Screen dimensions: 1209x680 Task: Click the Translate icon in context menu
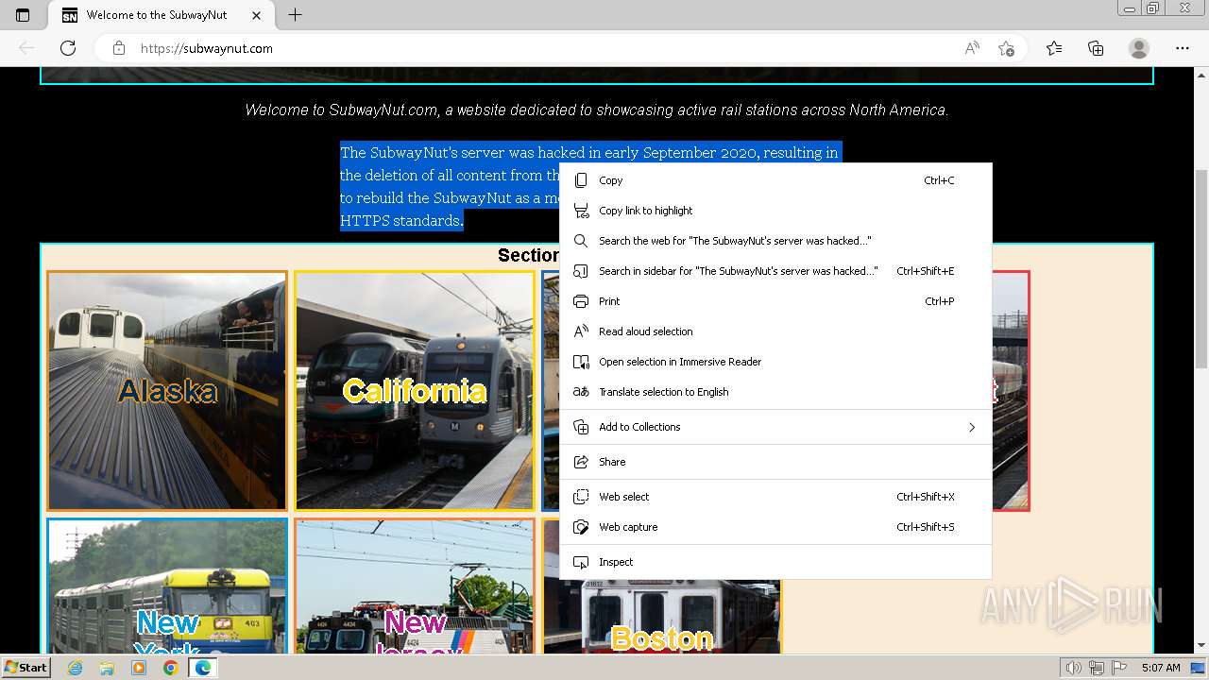(x=581, y=392)
